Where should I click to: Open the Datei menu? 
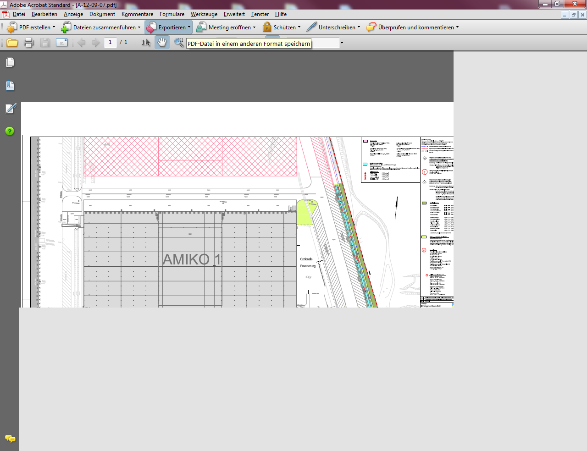(19, 14)
